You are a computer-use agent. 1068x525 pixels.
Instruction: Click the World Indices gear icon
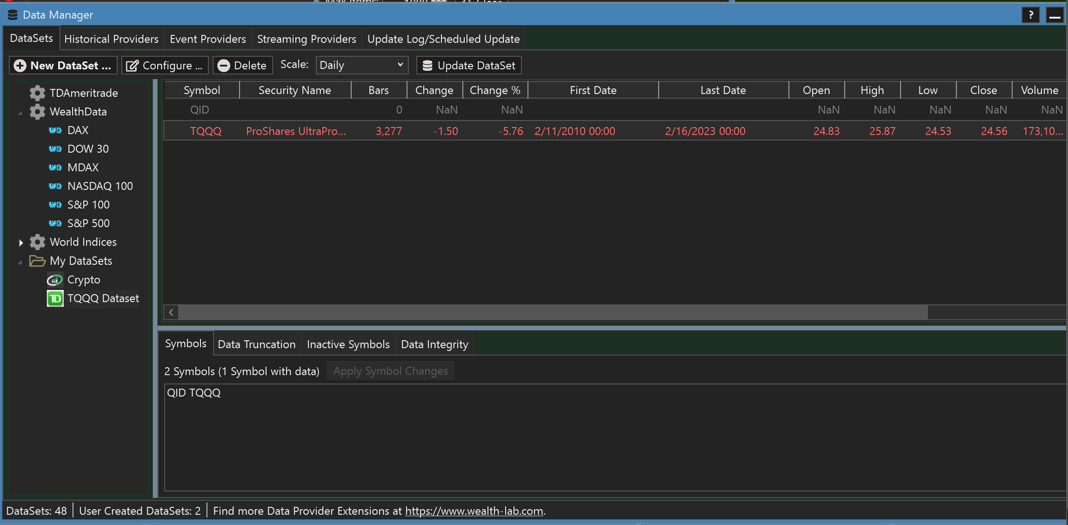37,242
